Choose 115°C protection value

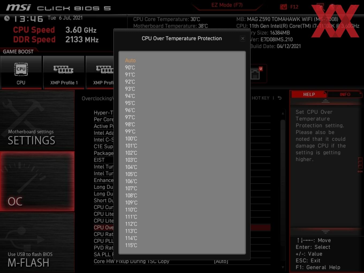131,245
